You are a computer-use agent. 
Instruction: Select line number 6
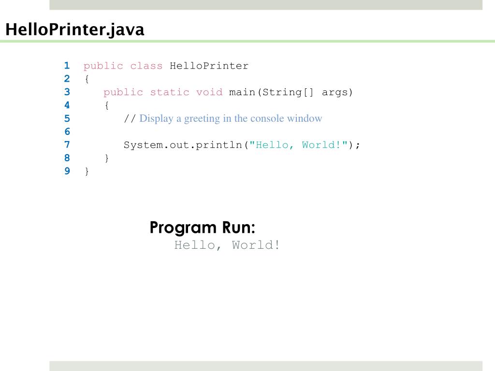point(67,131)
